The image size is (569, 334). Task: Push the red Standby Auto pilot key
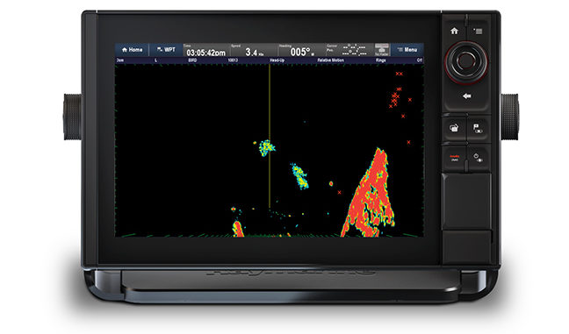[x=454, y=158]
